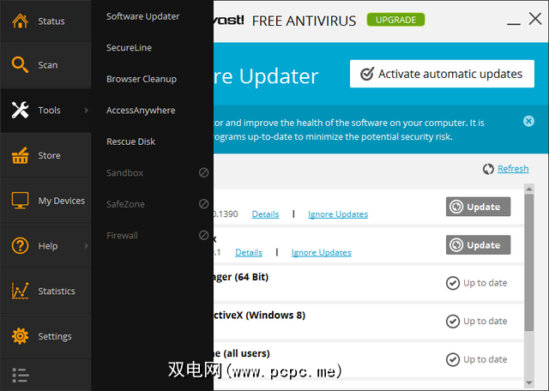
Task: Click the disabled icon next to Sandbox
Action: point(204,172)
